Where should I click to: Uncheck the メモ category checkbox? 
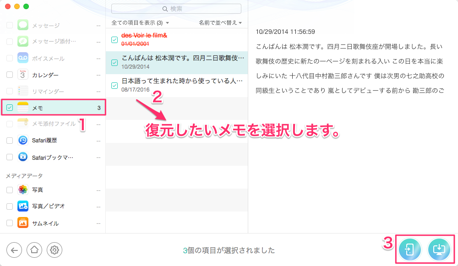pos(10,108)
